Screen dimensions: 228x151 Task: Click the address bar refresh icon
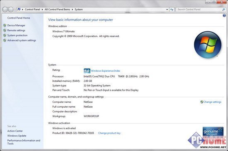[172, 9]
